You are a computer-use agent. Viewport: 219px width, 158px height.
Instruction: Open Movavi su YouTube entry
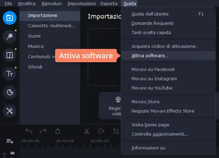pyautogui.click(x=168, y=88)
